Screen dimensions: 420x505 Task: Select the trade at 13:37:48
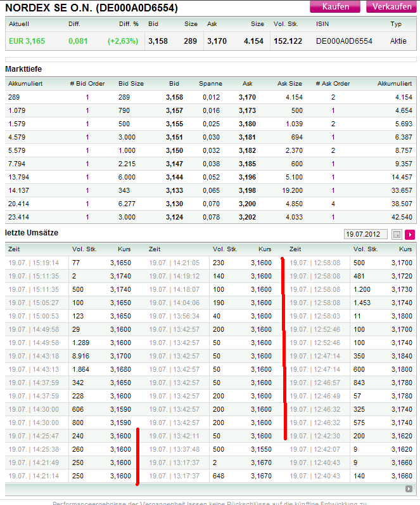click(174, 449)
